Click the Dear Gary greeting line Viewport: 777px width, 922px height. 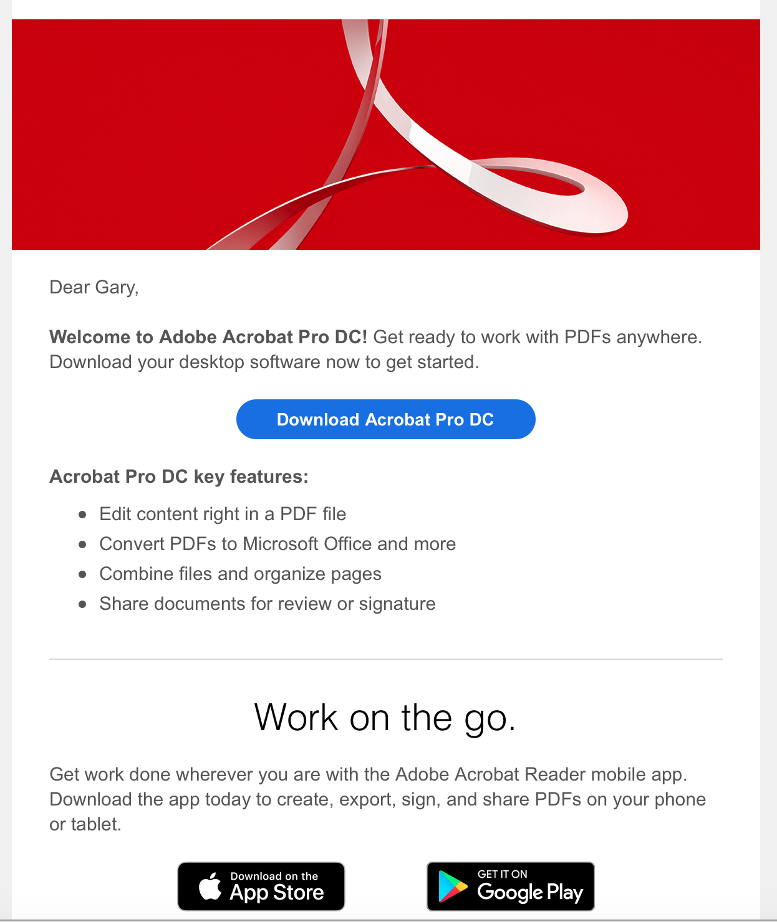point(94,287)
